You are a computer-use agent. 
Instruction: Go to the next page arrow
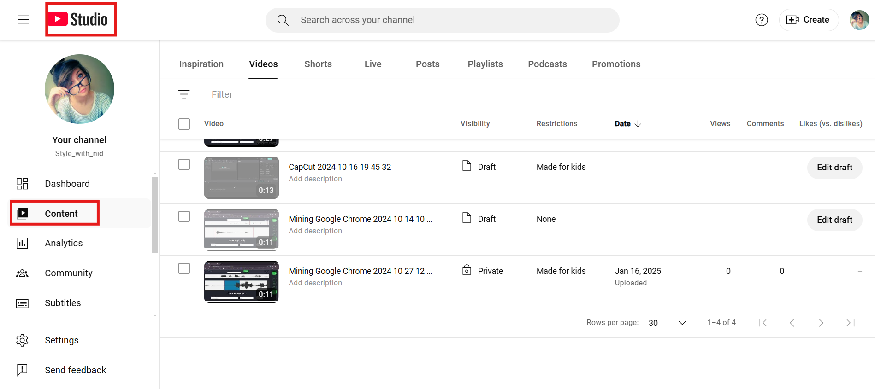(821, 323)
